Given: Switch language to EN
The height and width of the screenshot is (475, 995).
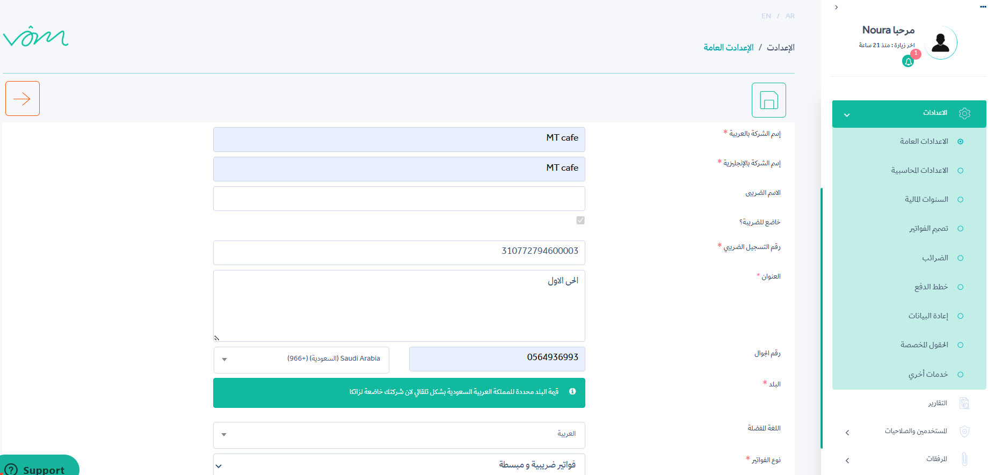Looking at the screenshot, I should (766, 16).
